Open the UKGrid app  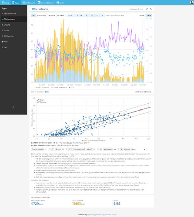point(13,25)
